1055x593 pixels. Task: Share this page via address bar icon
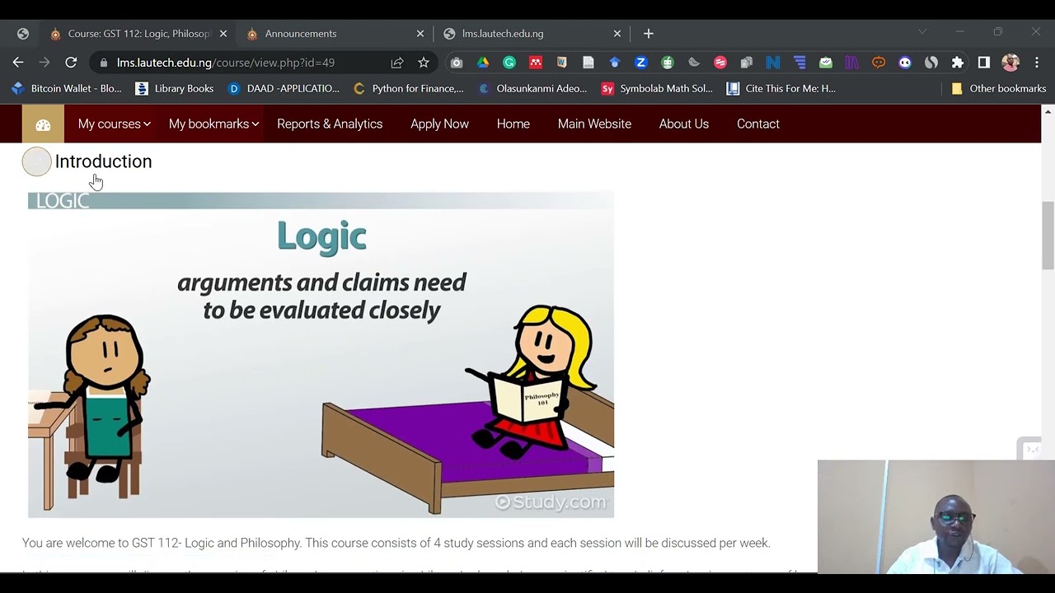coord(397,63)
